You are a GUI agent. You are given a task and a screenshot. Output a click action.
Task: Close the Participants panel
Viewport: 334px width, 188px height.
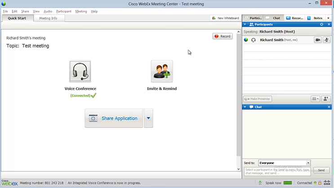click(x=329, y=24)
